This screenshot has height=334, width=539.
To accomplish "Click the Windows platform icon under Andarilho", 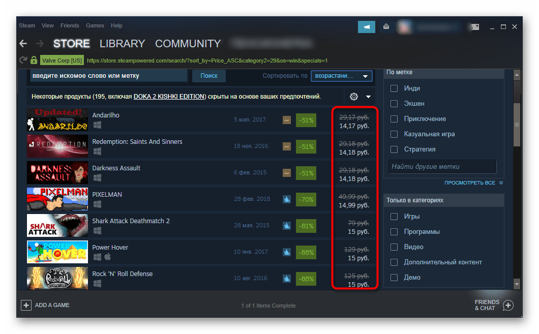I will [x=97, y=125].
